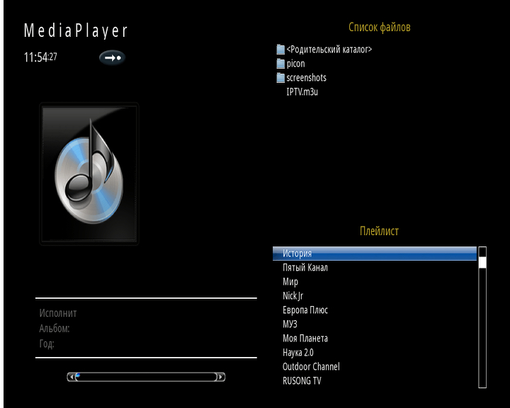Select Nick Jr in the playlist
510x408 pixels.
293,296
